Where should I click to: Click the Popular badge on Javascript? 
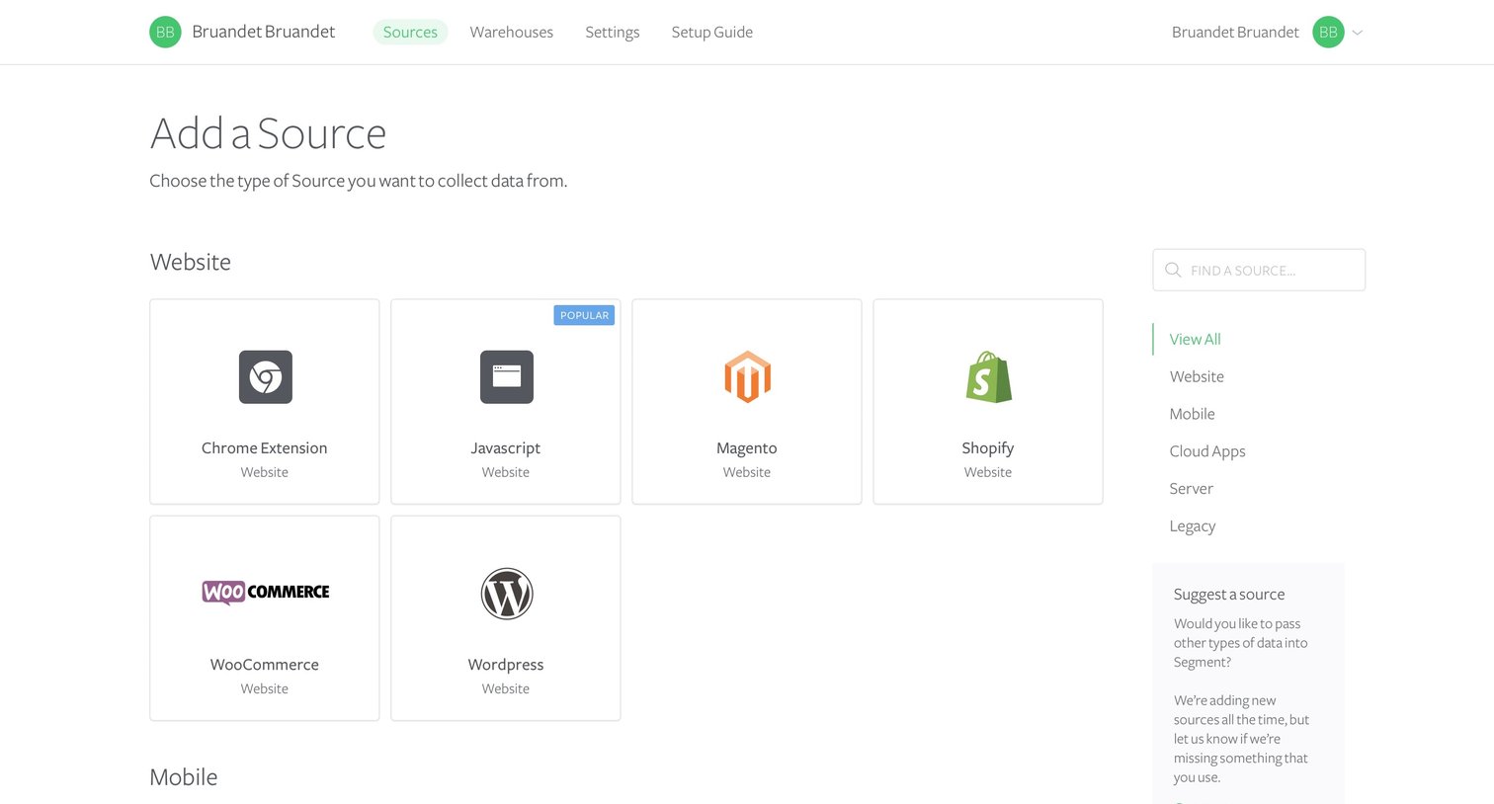coord(584,315)
